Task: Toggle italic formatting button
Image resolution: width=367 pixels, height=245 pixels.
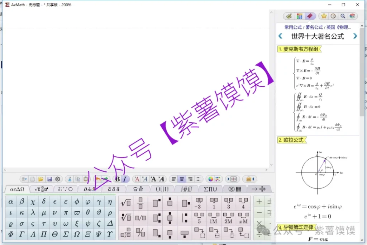Action: click(x=125, y=179)
